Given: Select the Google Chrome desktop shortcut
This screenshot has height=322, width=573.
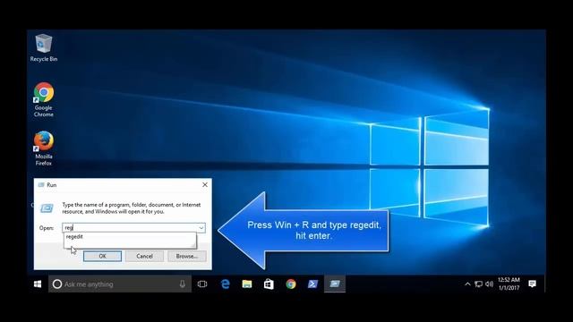Looking at the screenshot, I should click(44, 99).
